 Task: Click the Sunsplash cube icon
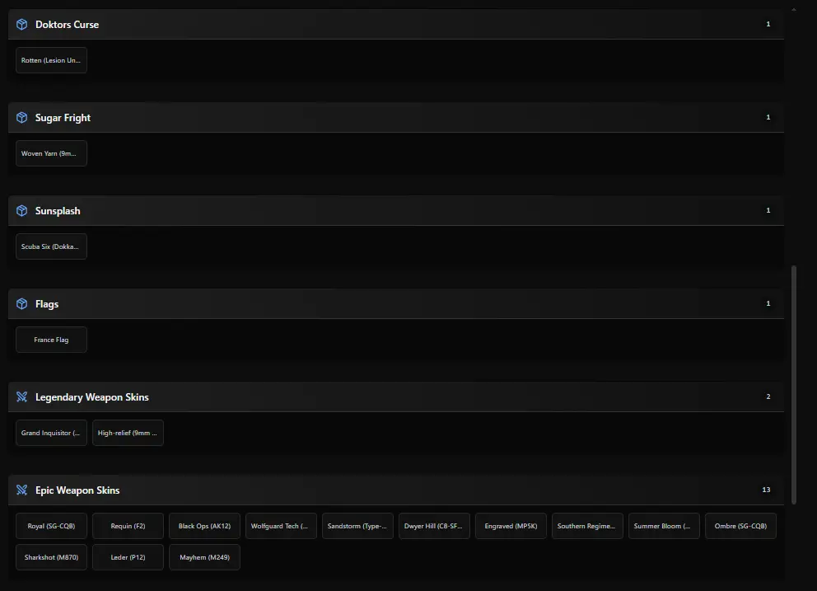tap(22, 211)
